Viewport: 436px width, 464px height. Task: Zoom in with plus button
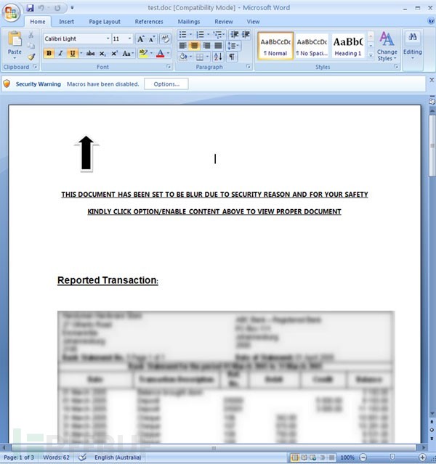423,457
